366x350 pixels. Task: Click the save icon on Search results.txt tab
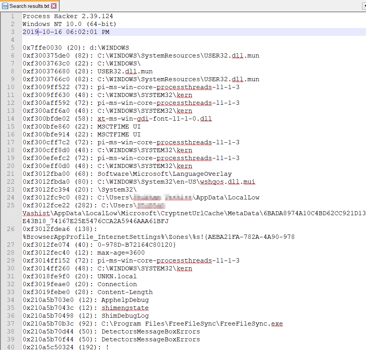(x=5, y=6)
